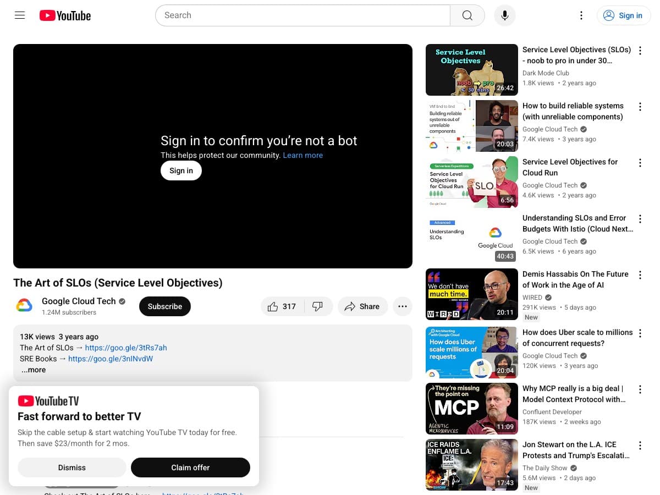Play the 20:03 reliable systems thumbnail
Viewport: 660px width, 495px height.
472,126
